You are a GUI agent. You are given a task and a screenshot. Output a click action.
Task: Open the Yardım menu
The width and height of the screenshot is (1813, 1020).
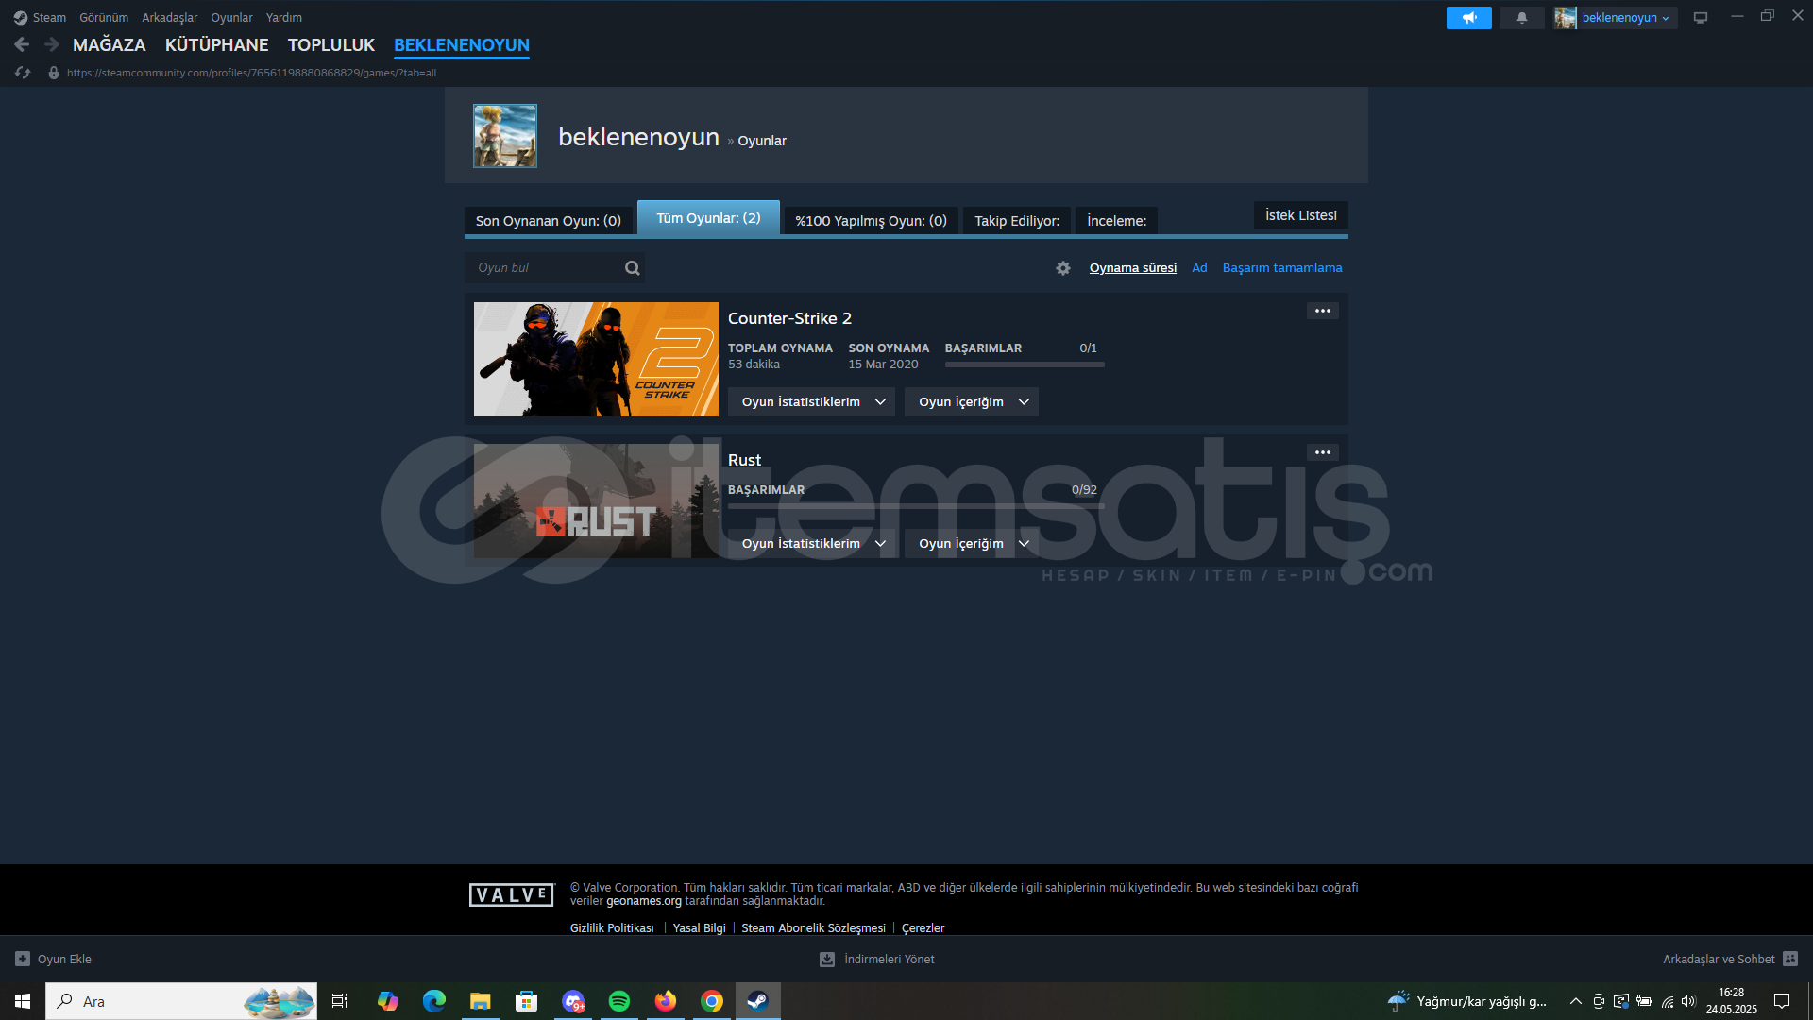[x=284, y=18]
